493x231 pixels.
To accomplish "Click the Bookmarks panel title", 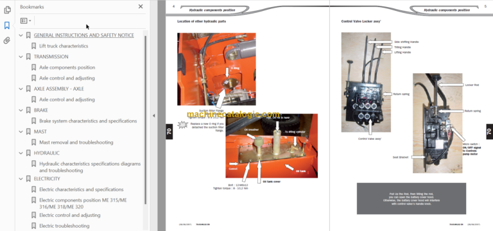I will click(32, 6).
